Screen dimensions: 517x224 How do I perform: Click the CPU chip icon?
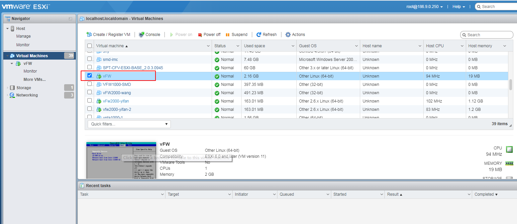coord(509,149)
